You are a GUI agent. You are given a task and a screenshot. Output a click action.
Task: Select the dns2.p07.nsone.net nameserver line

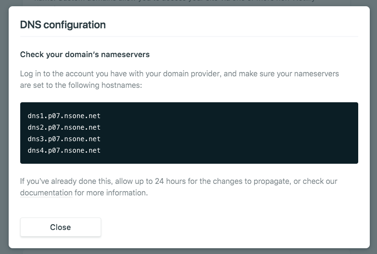click(x=64, y=127)
